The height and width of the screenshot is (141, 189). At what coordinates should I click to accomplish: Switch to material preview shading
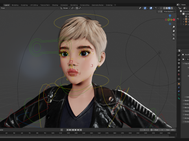coord(169,8)
